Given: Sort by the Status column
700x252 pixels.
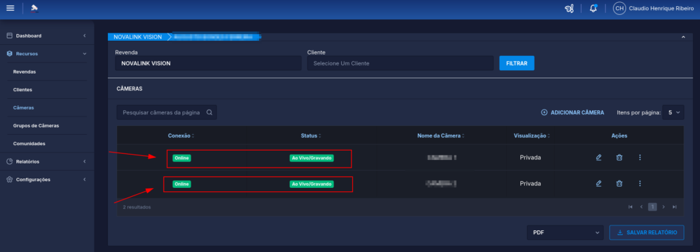Looking at the screenshot, I should click(x=311, y=136).
